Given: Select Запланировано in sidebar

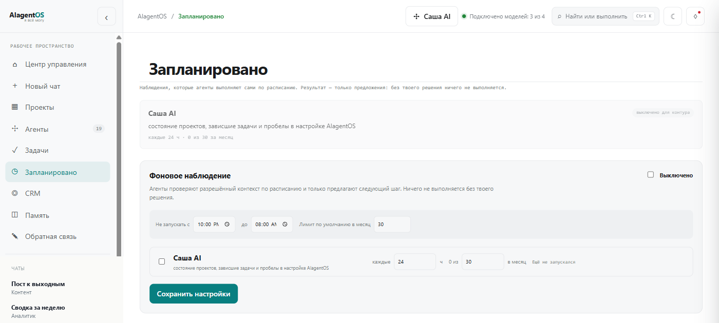Looking at the screenshot, I should (x=58, y=172).
